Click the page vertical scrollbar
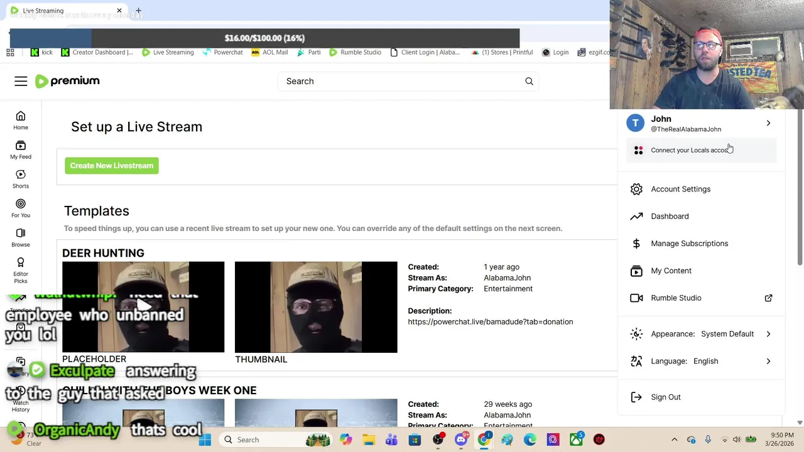Image resolution: width=804 pixels, height=452 pixels. (800, 188)
